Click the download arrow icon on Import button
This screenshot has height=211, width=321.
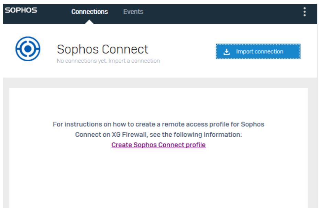(x=226, y=52)
